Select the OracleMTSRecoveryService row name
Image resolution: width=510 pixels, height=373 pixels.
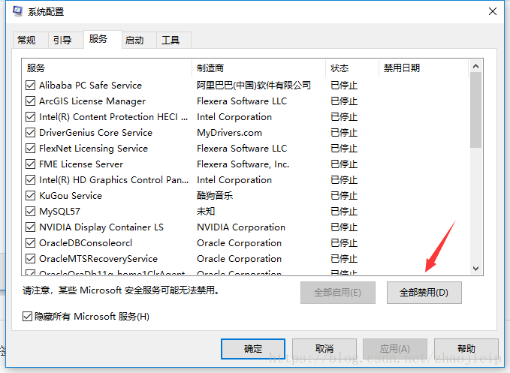98,259
